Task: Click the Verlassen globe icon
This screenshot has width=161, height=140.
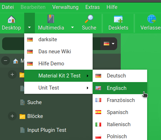Action: click(x=152, y=19)
